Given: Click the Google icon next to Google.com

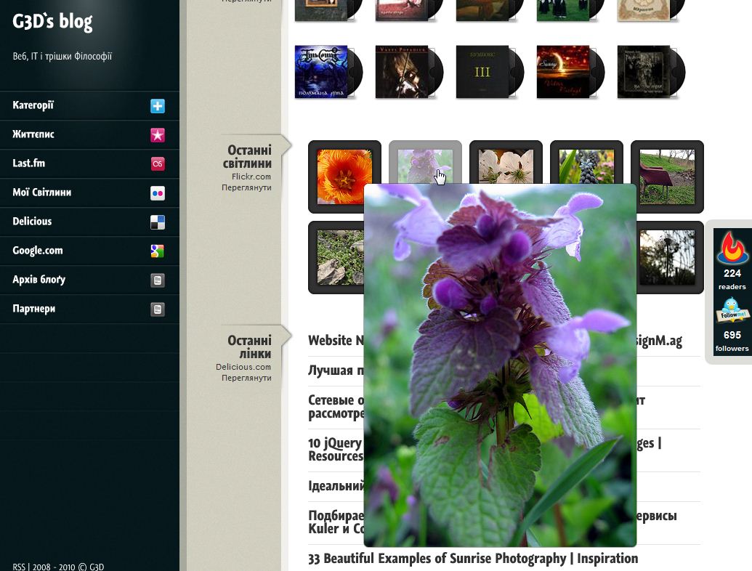Looking at the screenshot, I should (158, 251).
